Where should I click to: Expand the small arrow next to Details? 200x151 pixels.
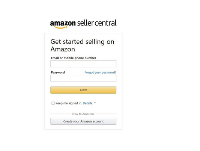tap(95, 103)
